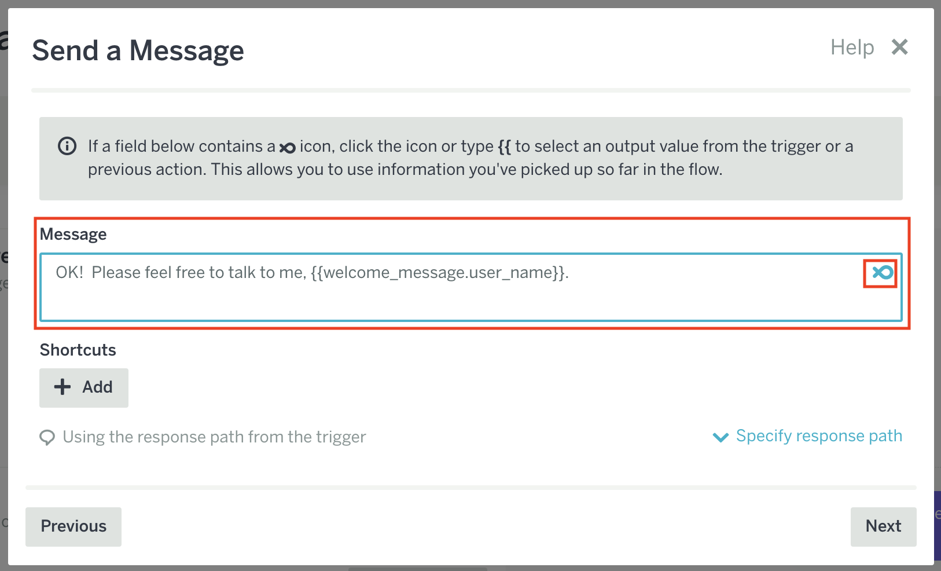941x571 pixels.
Task: Click the plus icon on the Add button
Action: coord(63,387)
